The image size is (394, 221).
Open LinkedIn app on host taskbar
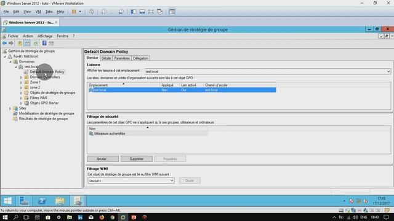click(x=80, y=217)
